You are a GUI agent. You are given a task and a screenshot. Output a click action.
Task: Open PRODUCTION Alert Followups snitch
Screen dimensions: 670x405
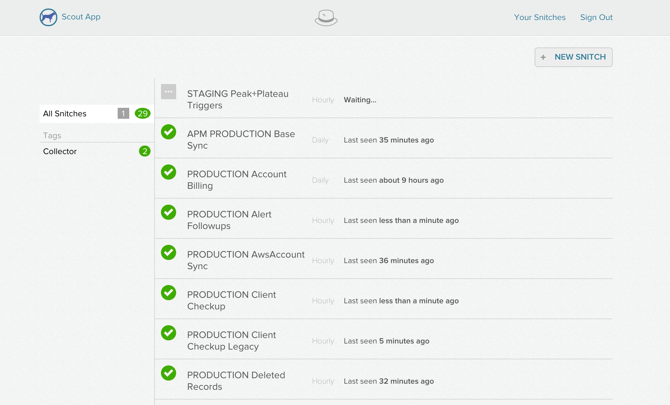[x=229, y=220]
